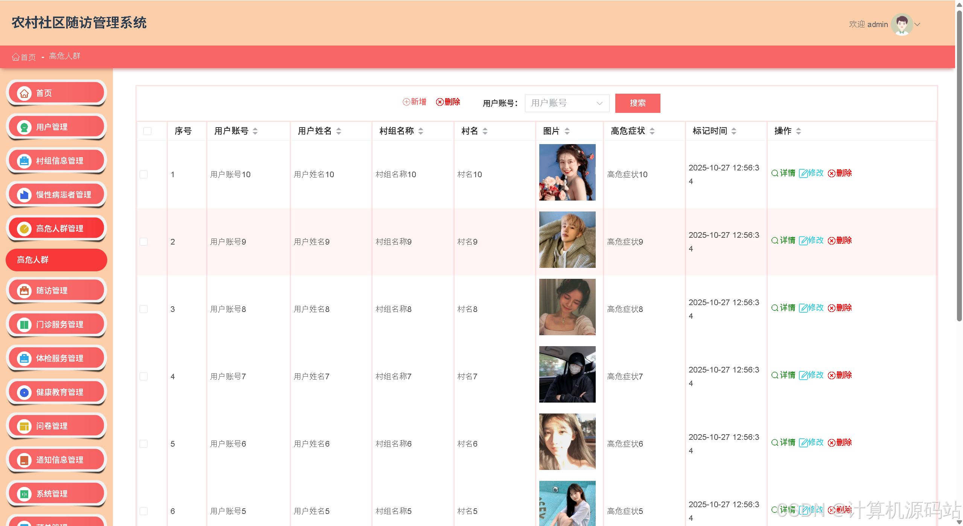Open the 用户账号 search dropdown
This screenshot has height=526, width=963.
tap(567, 103)
